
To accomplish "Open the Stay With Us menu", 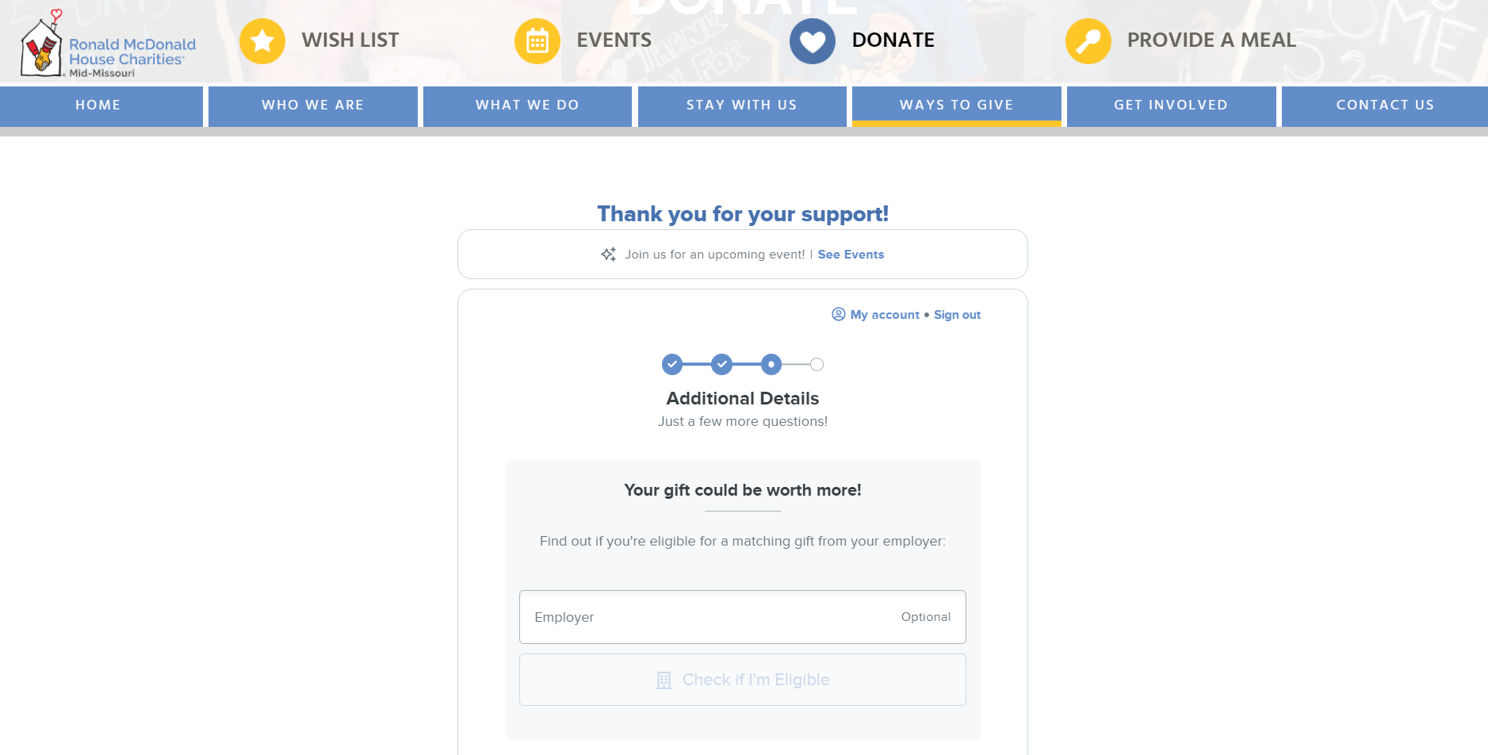I will click(742, 105).
